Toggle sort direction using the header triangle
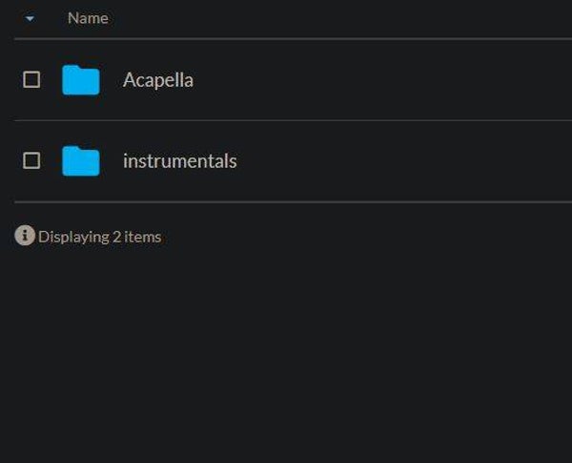 (x=30, y=19)
